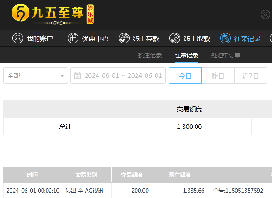Select the 昨日 filter button
Screen dimensions: 272x198
coord(218,75)
